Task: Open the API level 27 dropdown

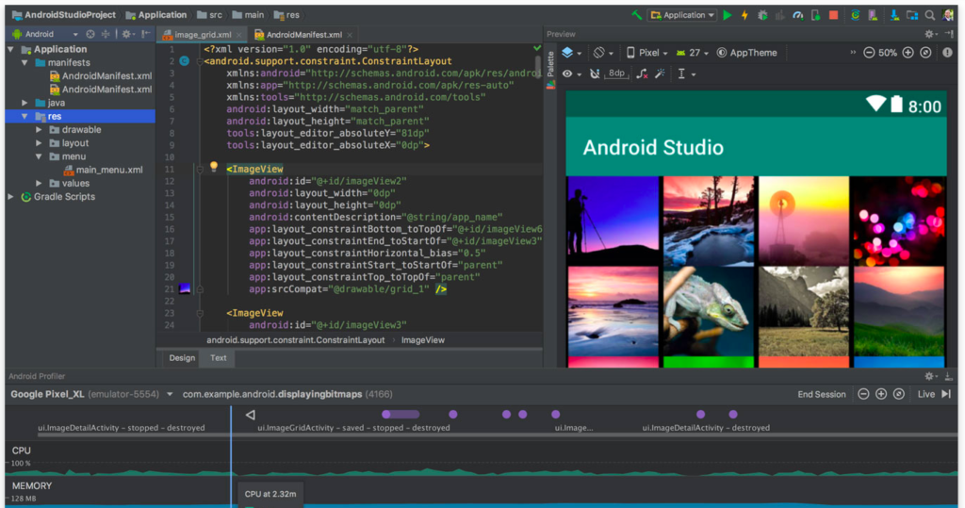Action: [693, 53]
